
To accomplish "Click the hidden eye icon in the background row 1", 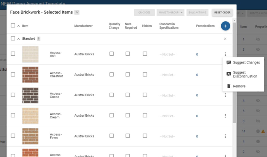I will tap(258, 39).
